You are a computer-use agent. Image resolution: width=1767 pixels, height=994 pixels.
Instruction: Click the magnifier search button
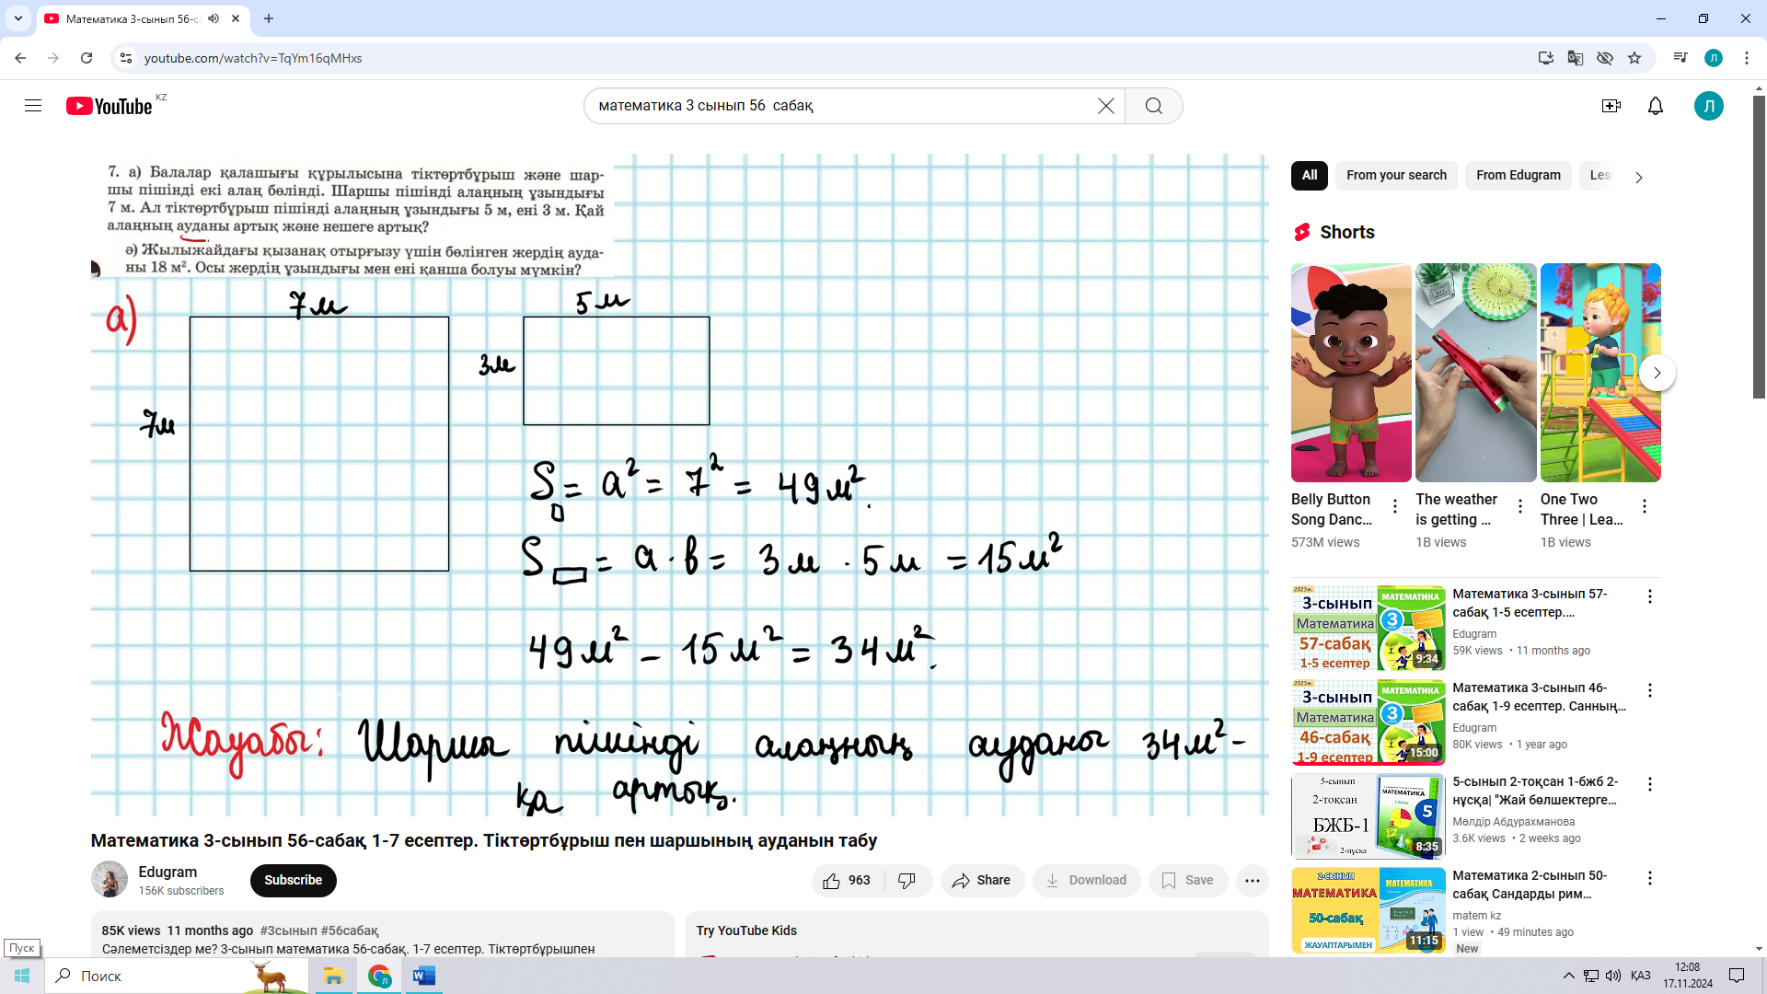pos(1153,106)
